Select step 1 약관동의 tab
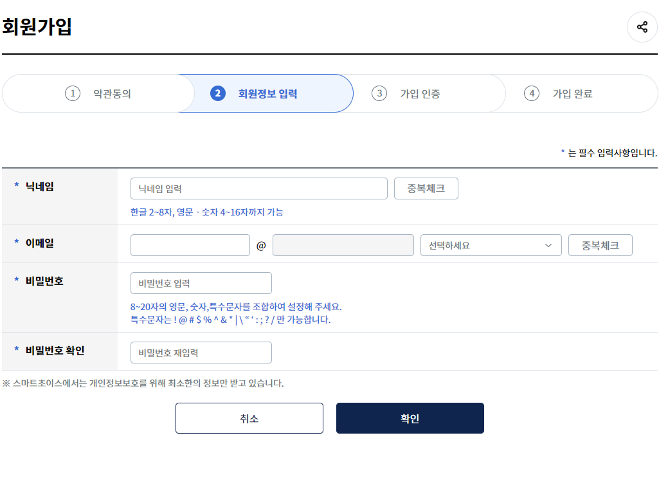Screen dimensions: 659x487 tap(98, 93)
